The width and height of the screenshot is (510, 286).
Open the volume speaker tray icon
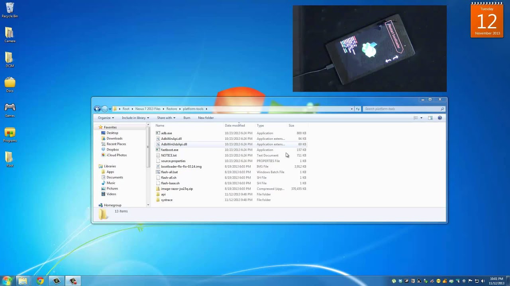point(483,281)
